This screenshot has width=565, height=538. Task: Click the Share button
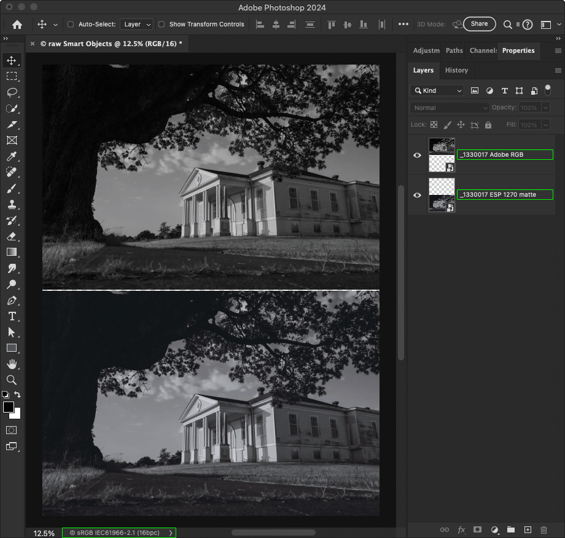click(x=479, y=24)
